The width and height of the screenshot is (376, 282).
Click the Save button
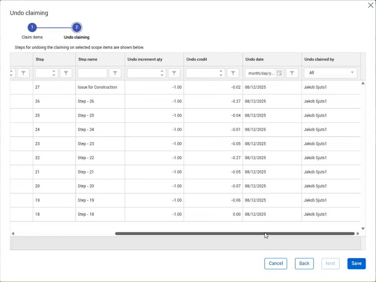[356, 263]
